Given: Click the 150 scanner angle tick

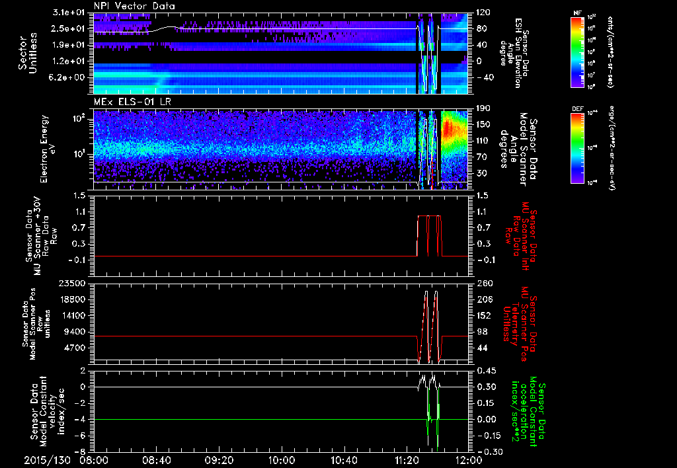Looking at the screenshot, I should coord(483,124).
